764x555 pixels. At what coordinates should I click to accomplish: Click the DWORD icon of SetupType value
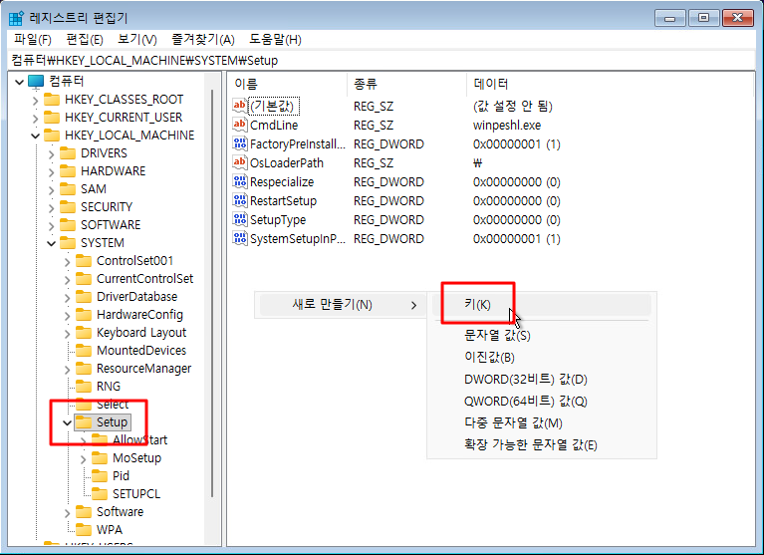tap(240, 219)
